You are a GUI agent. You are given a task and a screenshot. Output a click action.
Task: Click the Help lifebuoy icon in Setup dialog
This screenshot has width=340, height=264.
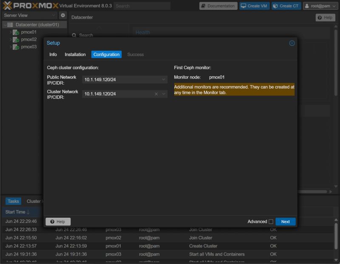(52, 221)
